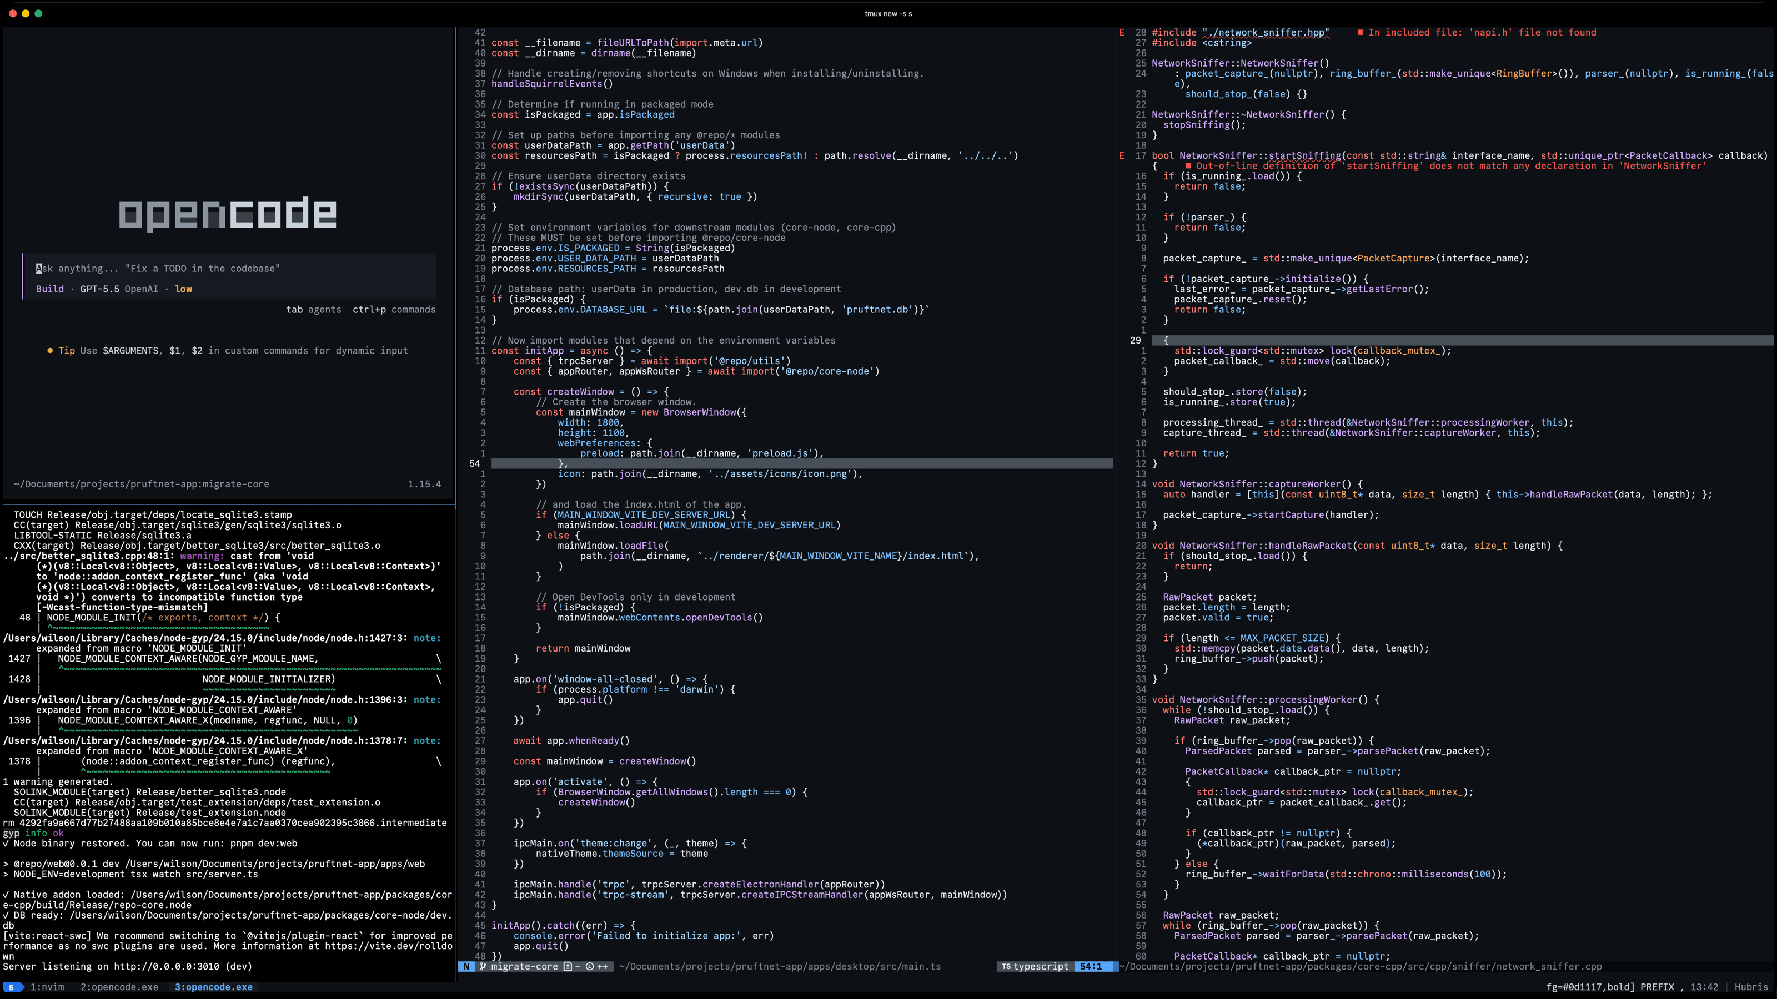
Task: Click the 13:42 clock in tmux status bar
Action: coord(1704,987)
